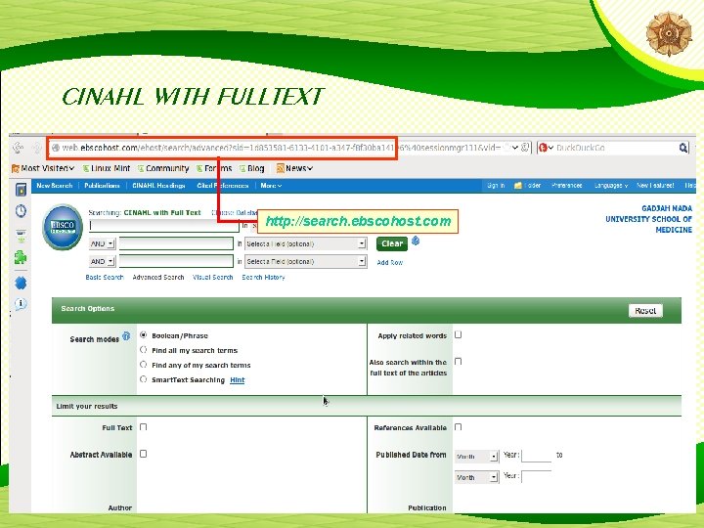This screenshot has width=704, height=528.
Task: Select Find all my search terms
Action: [x=143, y=350]
